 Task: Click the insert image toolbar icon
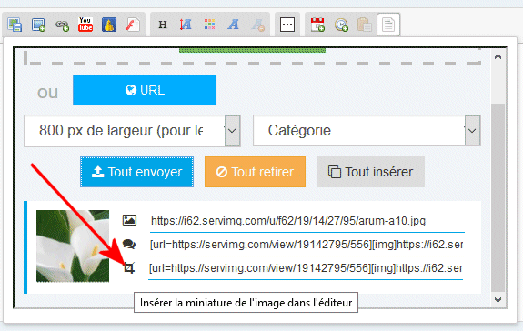(39, 25)
